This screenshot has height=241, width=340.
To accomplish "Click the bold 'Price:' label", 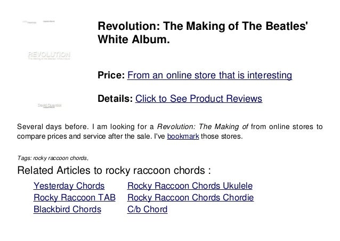I will 111,75.
